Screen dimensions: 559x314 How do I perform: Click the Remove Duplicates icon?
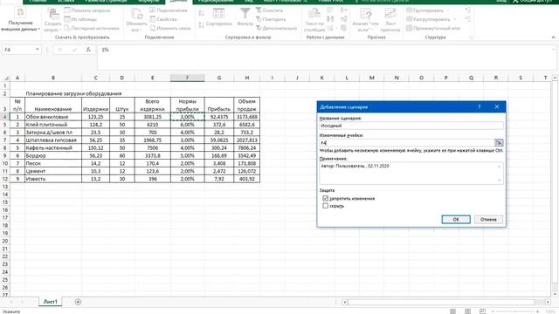coord(330,19)
